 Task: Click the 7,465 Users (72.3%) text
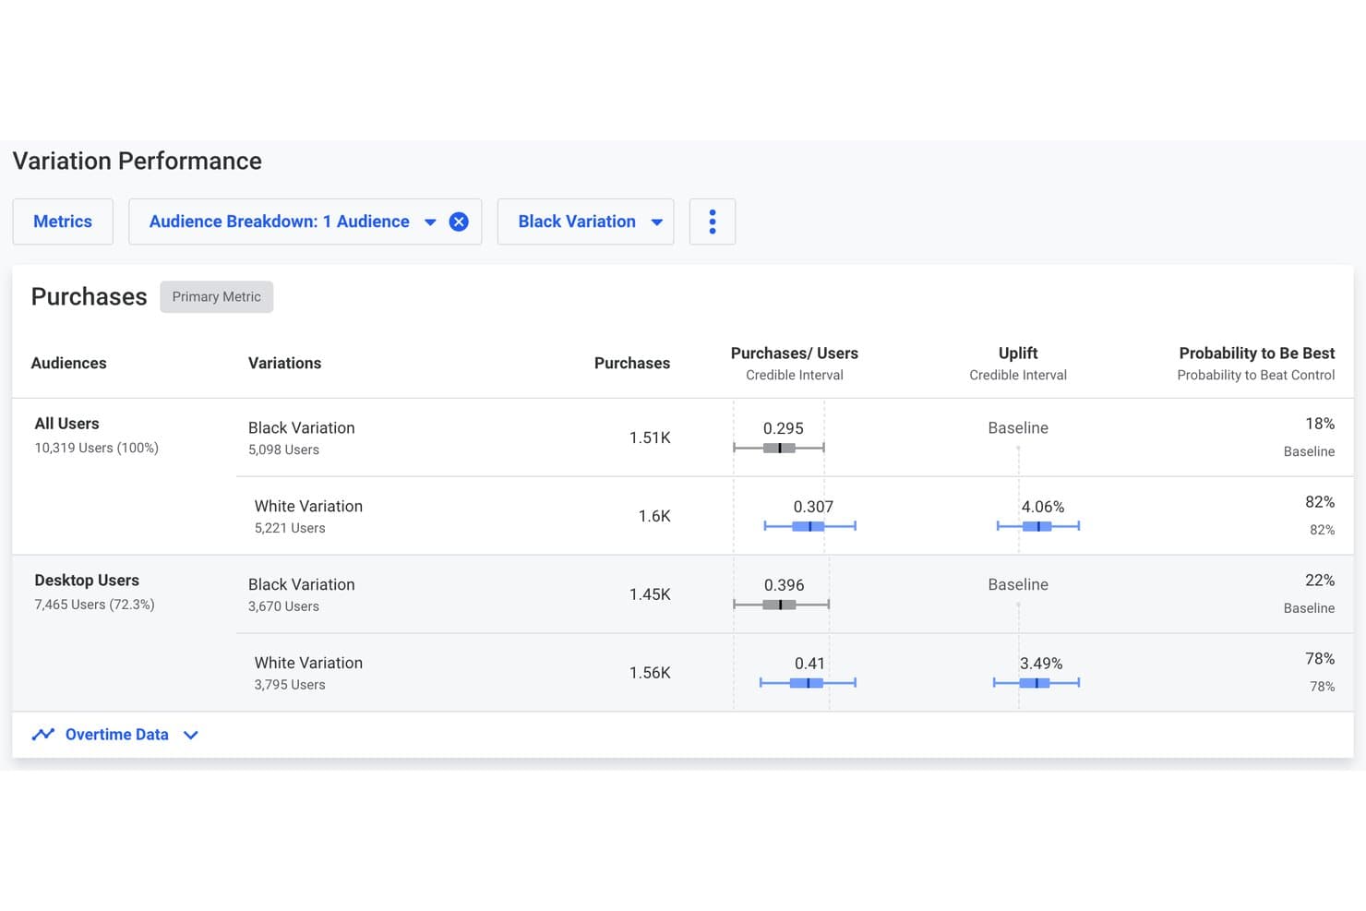tap(94, 605)
